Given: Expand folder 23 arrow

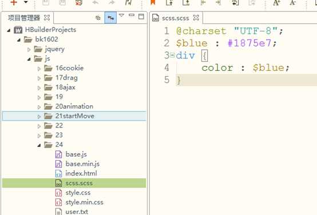Looking at the screenshot, I should (x=39, y=136).
